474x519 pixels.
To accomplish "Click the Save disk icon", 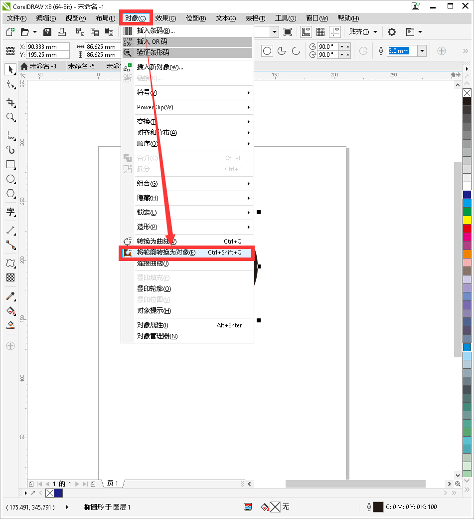I will [x=47, y=32].
